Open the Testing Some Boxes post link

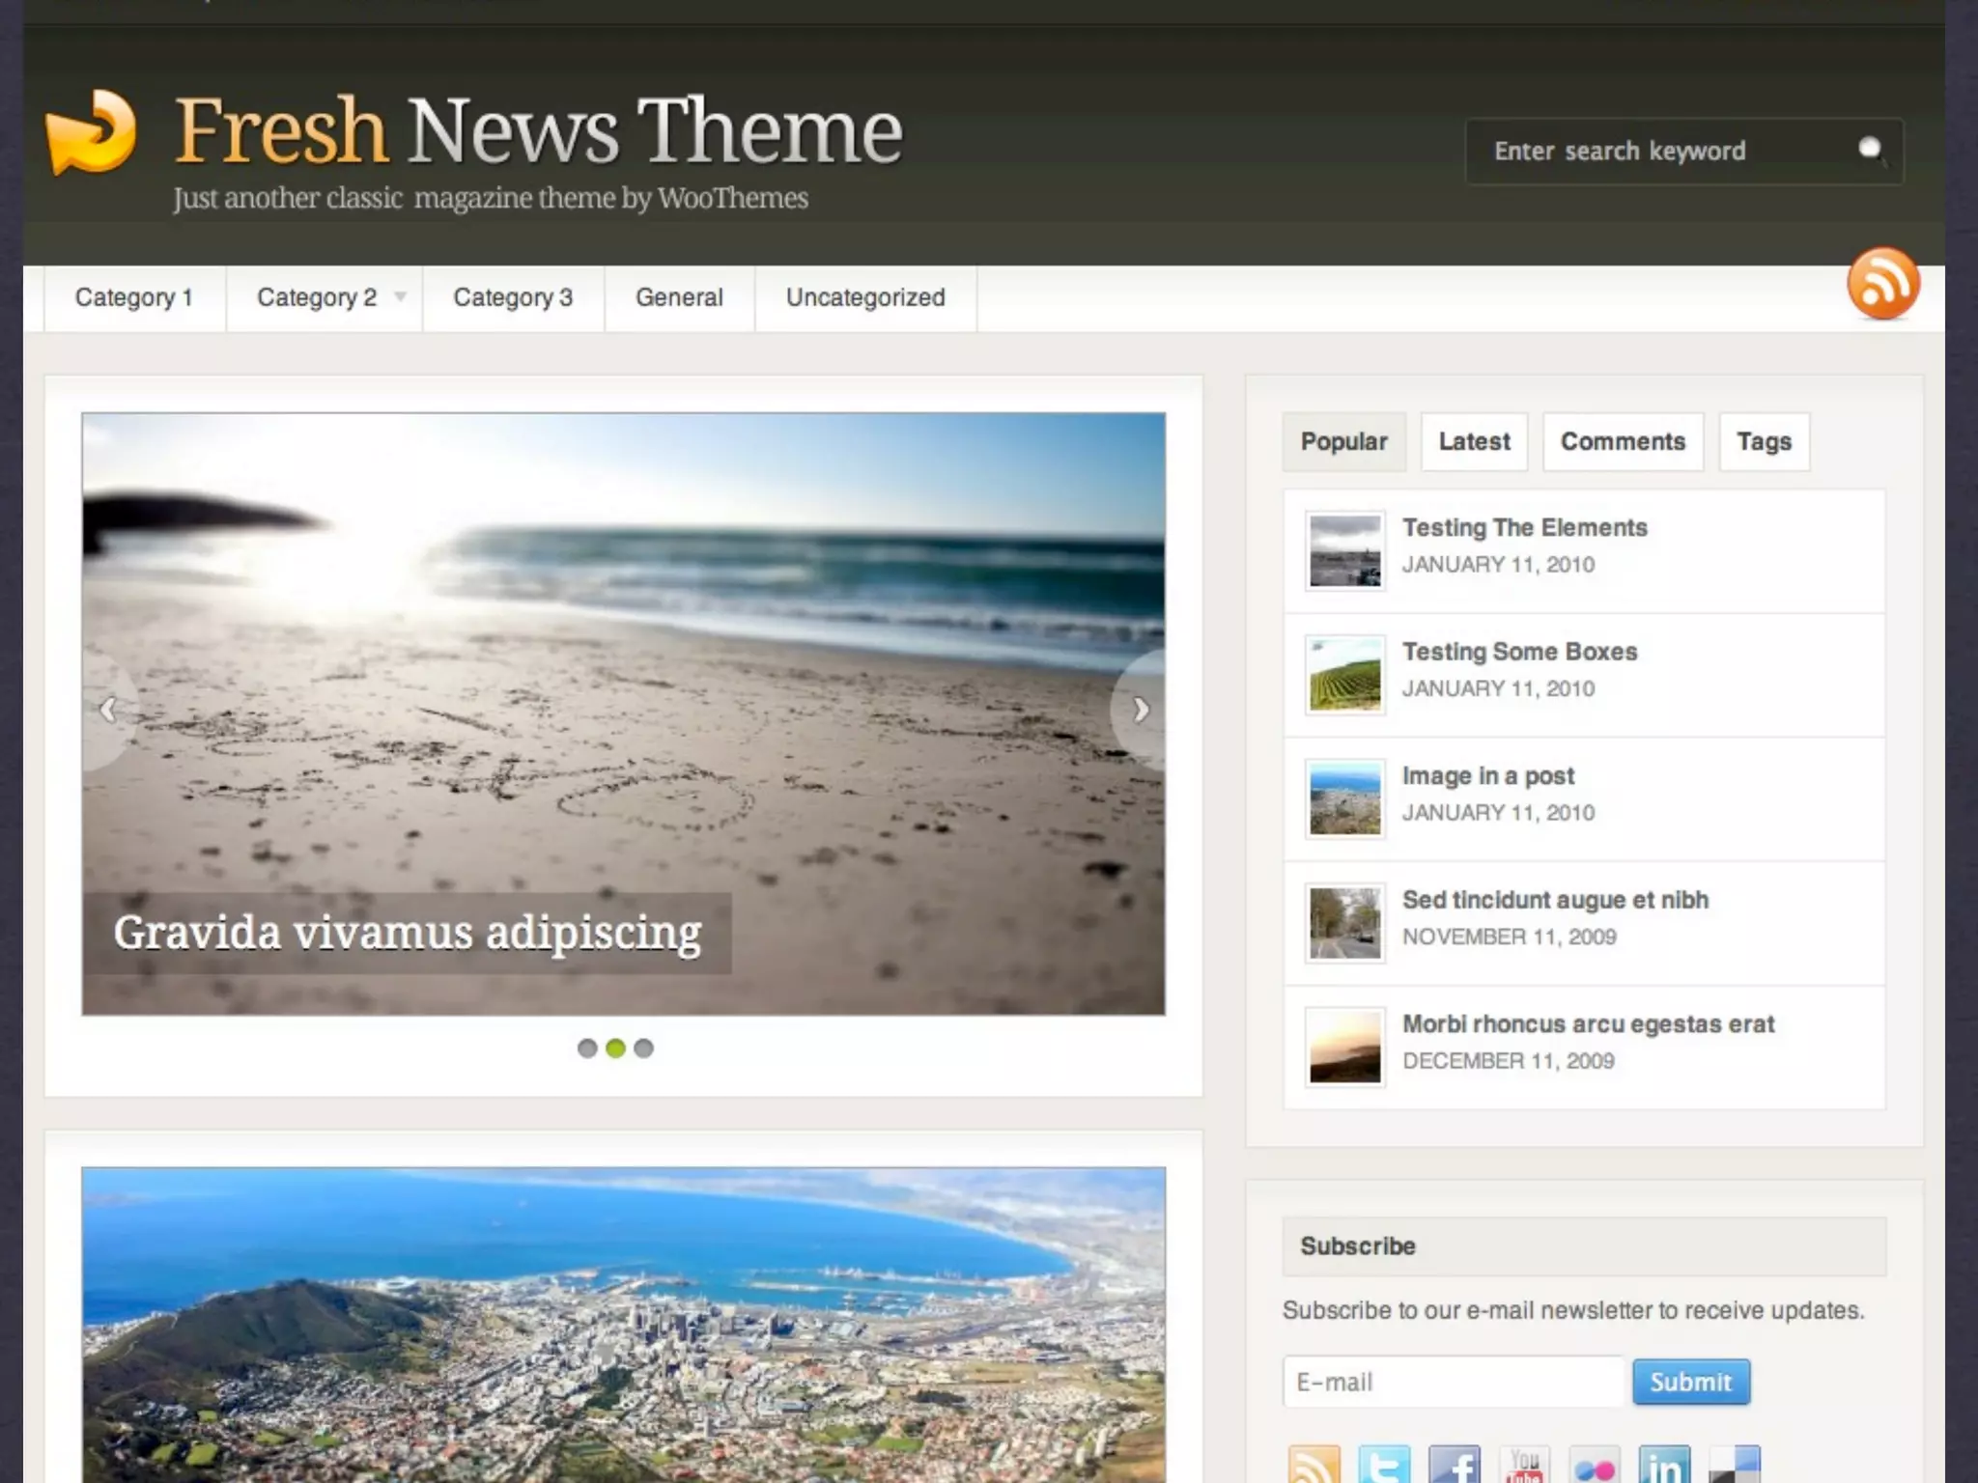pos(1519,652)
